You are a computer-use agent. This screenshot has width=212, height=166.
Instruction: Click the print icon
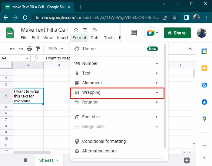click(29, 48)
